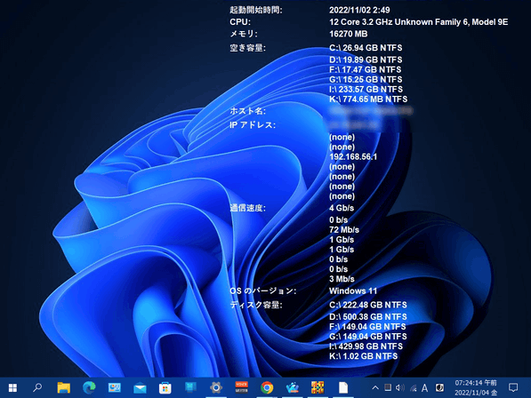Click the IME pad icon right of the A indicator
The width and height of the screenshot is (531, 398).
pyautogui.click(x=439, y=388)
